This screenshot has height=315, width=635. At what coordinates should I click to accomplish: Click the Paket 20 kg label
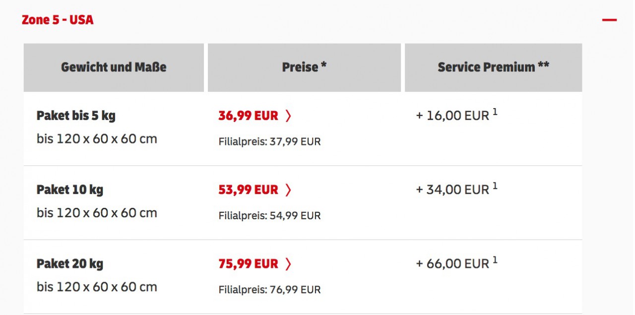click(70, 263)
